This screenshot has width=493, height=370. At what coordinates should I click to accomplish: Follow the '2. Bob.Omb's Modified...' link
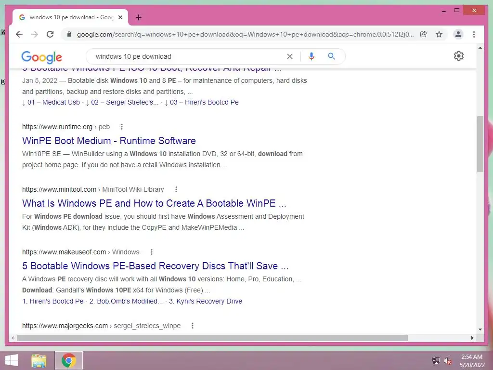[x=126, y=301]
